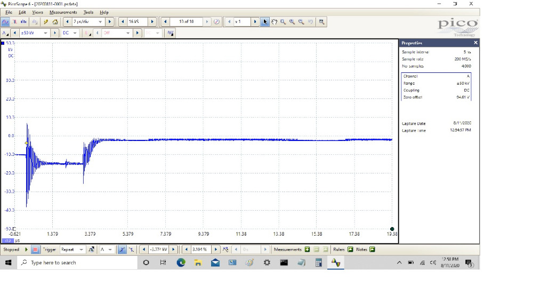Open Rulers legend icon

click(x=351, y=250)
